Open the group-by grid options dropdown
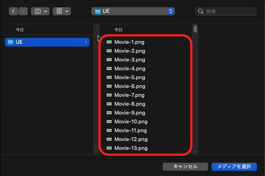Image resolution: width=265 pixels, height=176 pixels. 62,11
